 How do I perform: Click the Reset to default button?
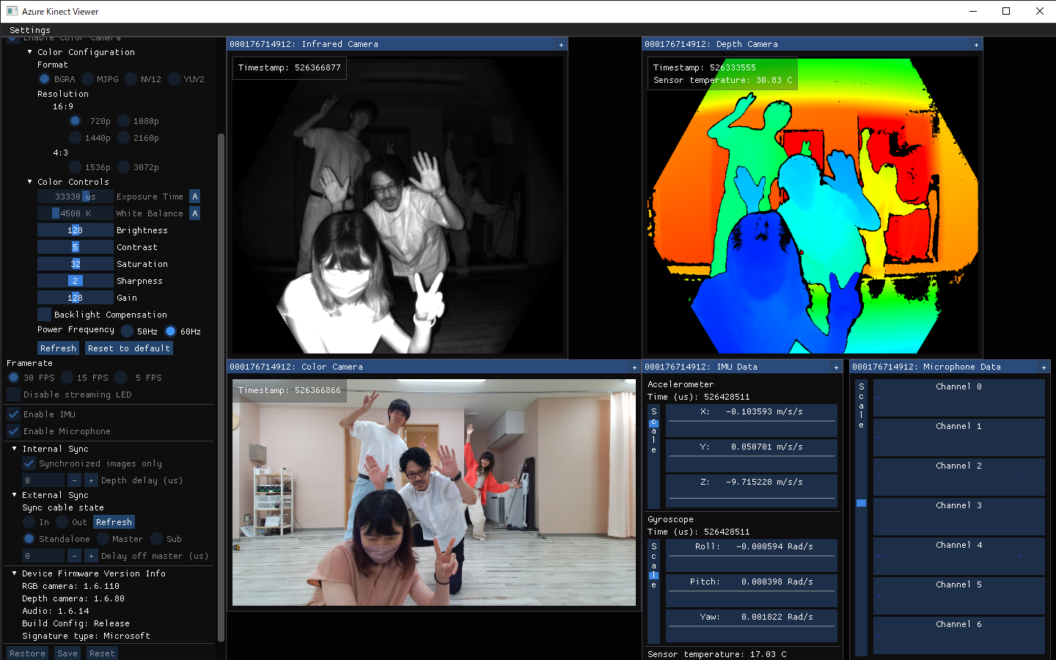pyautogui.click(x=128, y=348)
